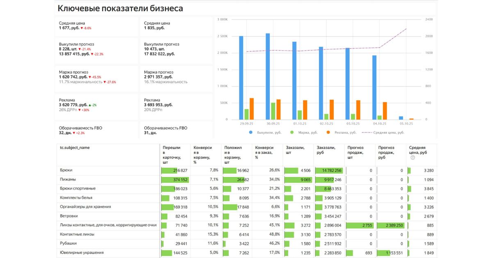Sort by the tc.subject_name column header
The image size is (492, 258).
pos(75,147)
